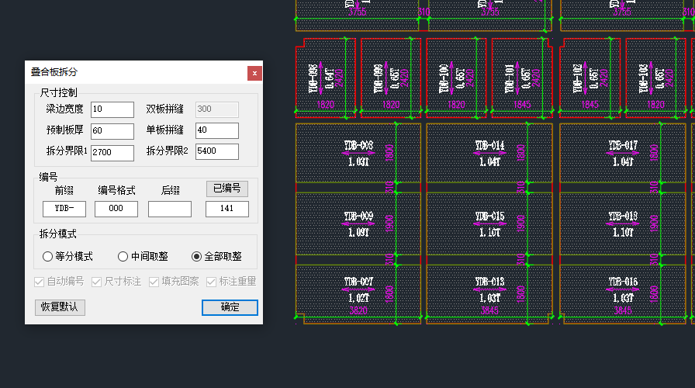Click the 梁边宽度 input field
The width and height of the screenshot is (695, 388).
click(x=112, y=109)
